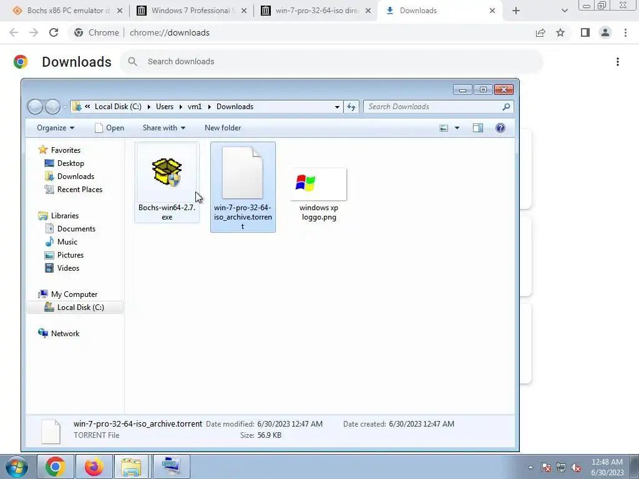The height and width of the screenshot is (479, 639).
Task: Click the change view icon
Action: pos(444,128)
